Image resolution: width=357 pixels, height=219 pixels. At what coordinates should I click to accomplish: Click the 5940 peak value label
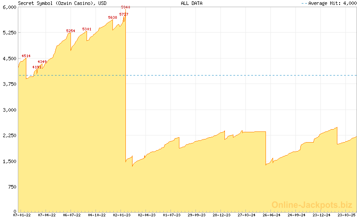125,8
